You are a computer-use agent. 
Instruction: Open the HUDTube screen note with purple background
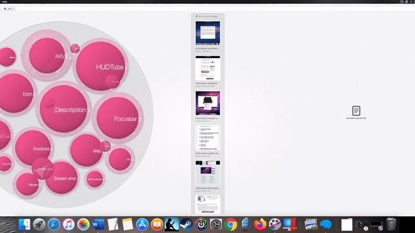(207, 103)
